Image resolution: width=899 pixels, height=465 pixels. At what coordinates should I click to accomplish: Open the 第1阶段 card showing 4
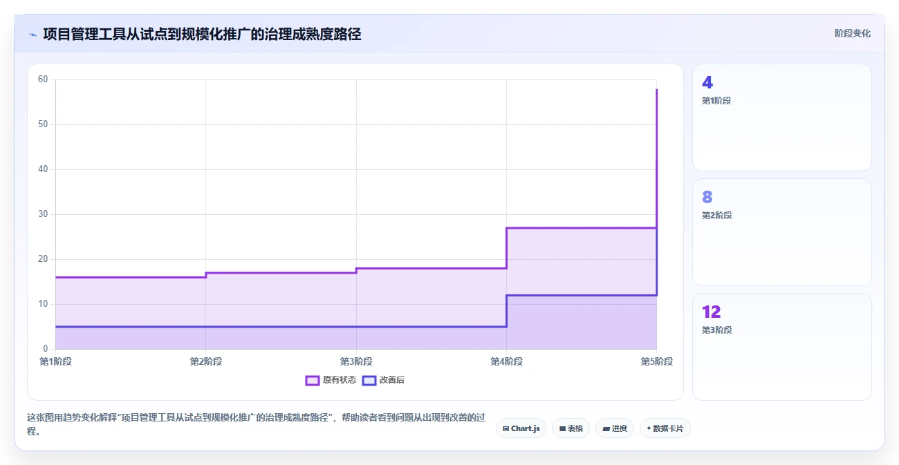coord(781,117)
